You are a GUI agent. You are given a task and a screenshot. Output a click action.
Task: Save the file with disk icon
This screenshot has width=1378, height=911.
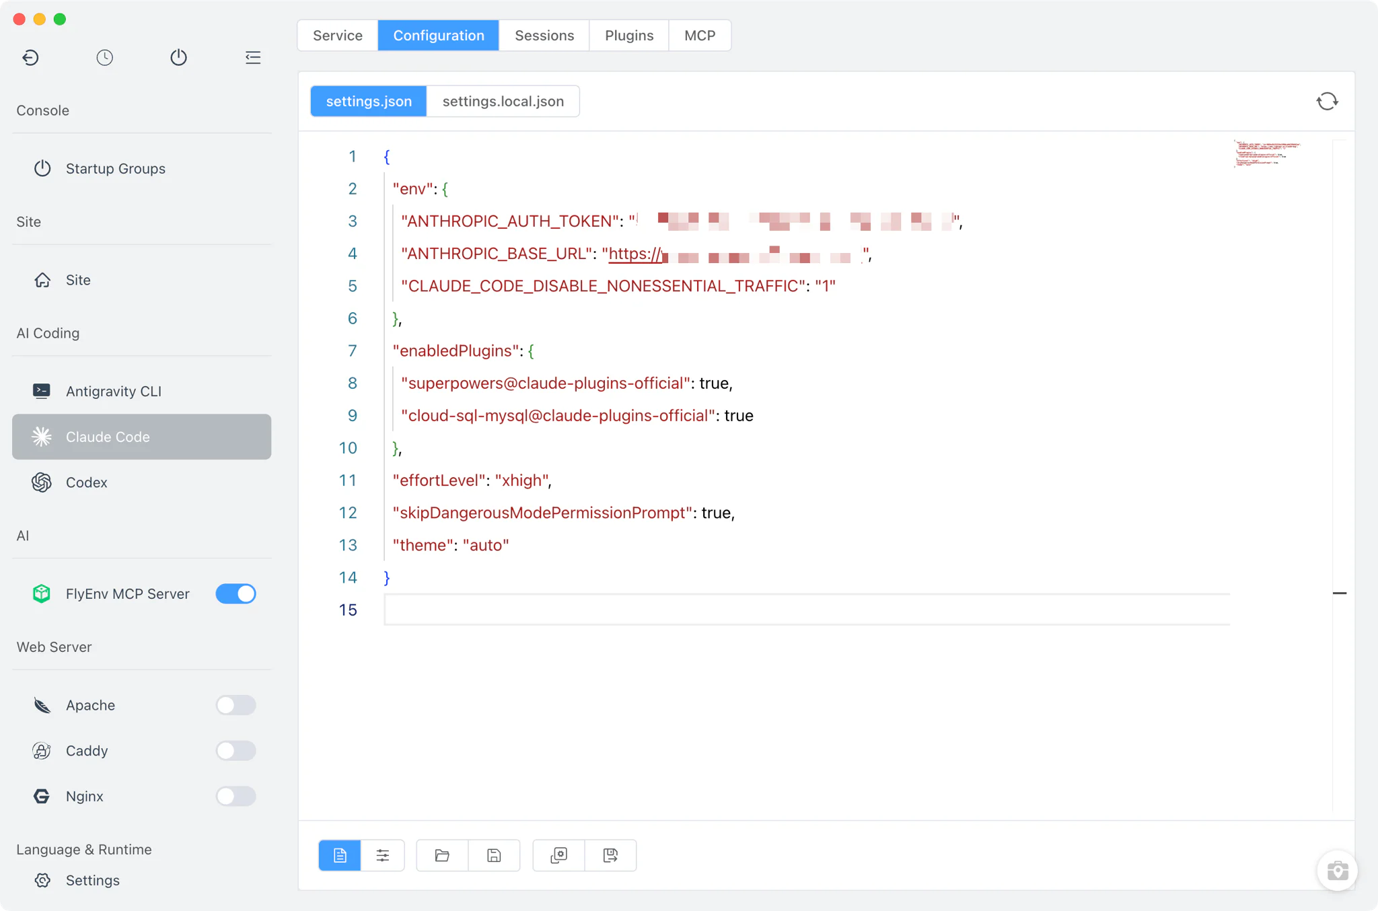tap(494, 855)
